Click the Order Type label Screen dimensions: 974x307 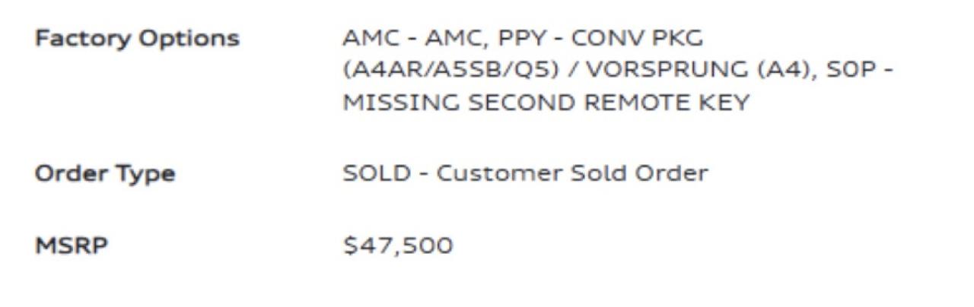tap(105, 174)
